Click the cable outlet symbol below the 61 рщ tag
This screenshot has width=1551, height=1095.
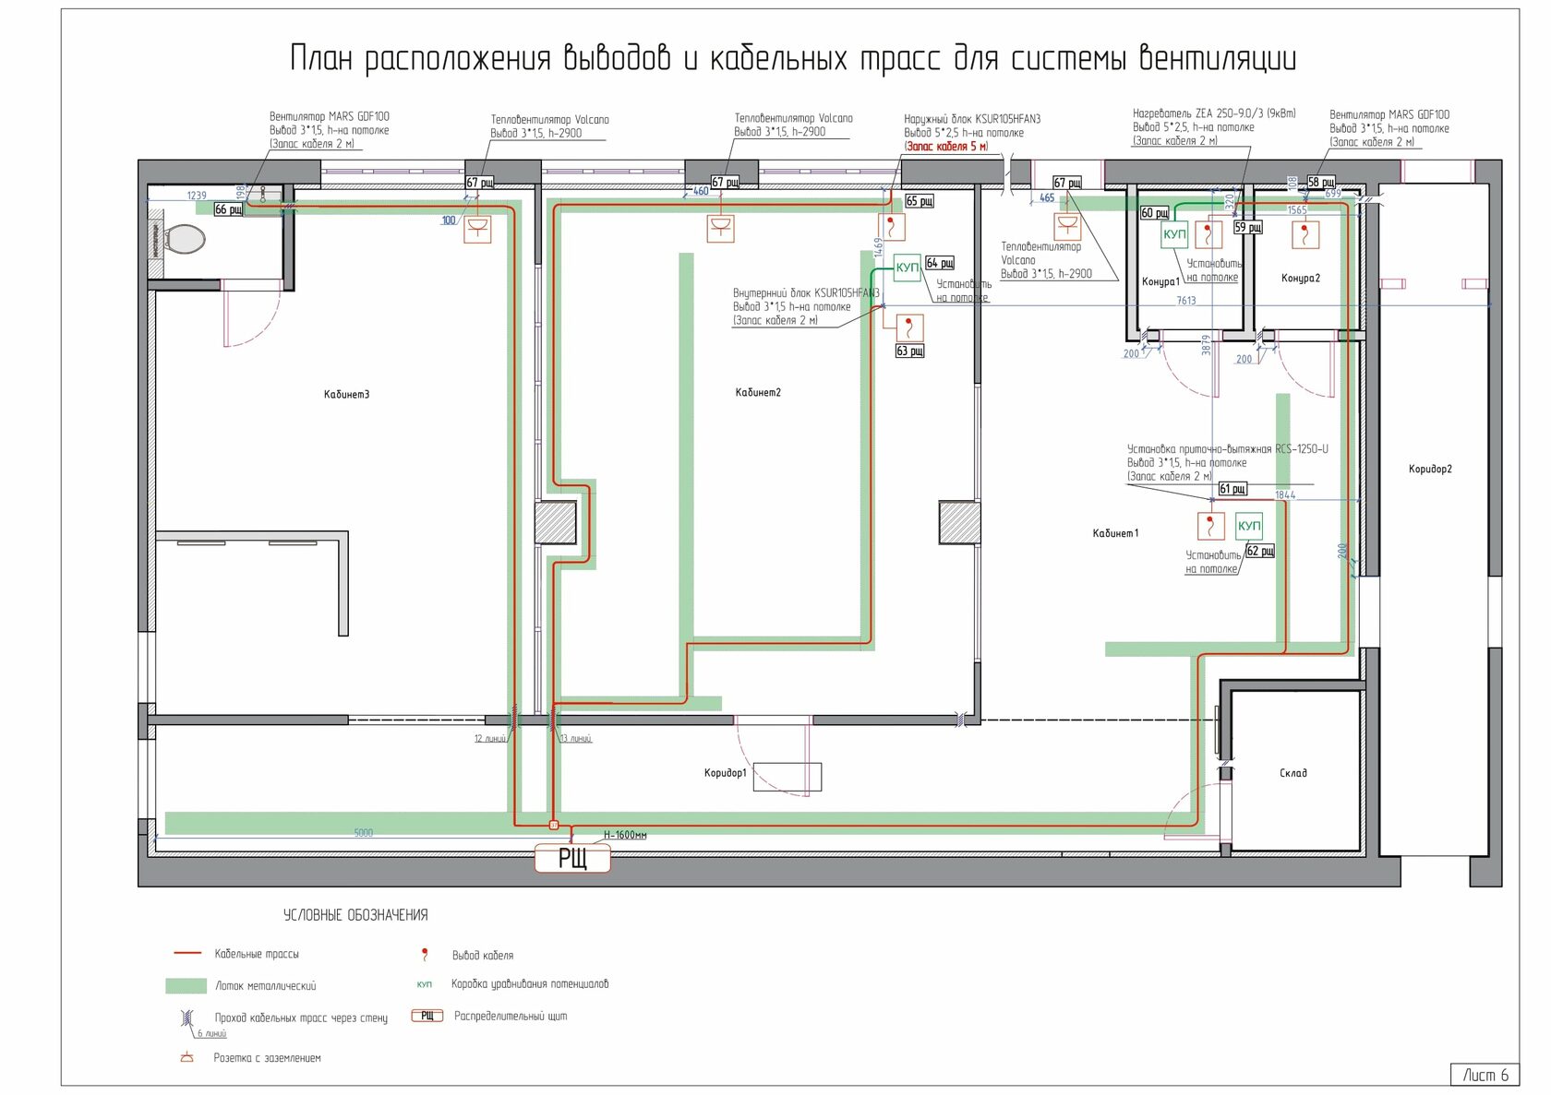click(1210, 526)
